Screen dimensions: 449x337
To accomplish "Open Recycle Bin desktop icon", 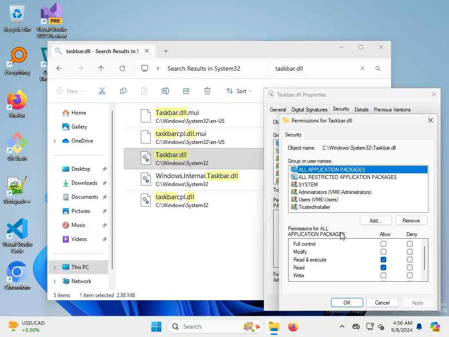I will pyautogui.click(x=17, y=18).
